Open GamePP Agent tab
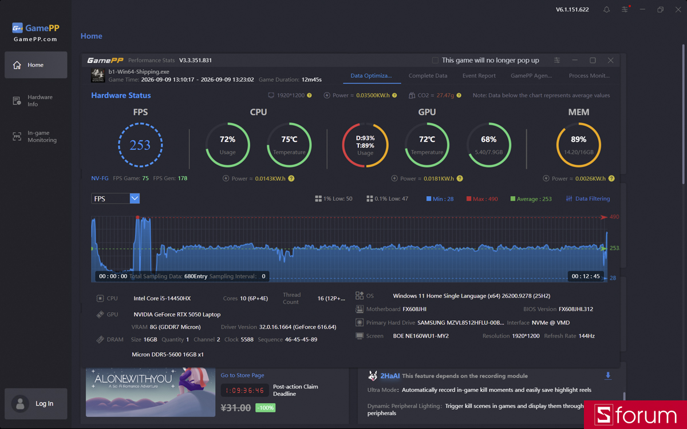Image resolution: width=687 pixels, height=429 pixels. tap(531, 76)
